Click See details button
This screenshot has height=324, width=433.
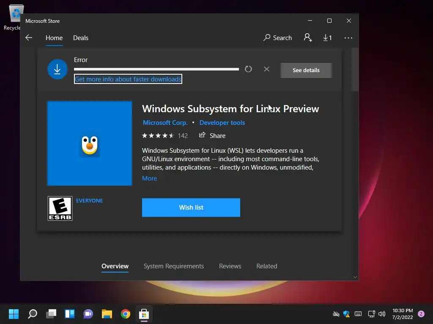(306, 70)
